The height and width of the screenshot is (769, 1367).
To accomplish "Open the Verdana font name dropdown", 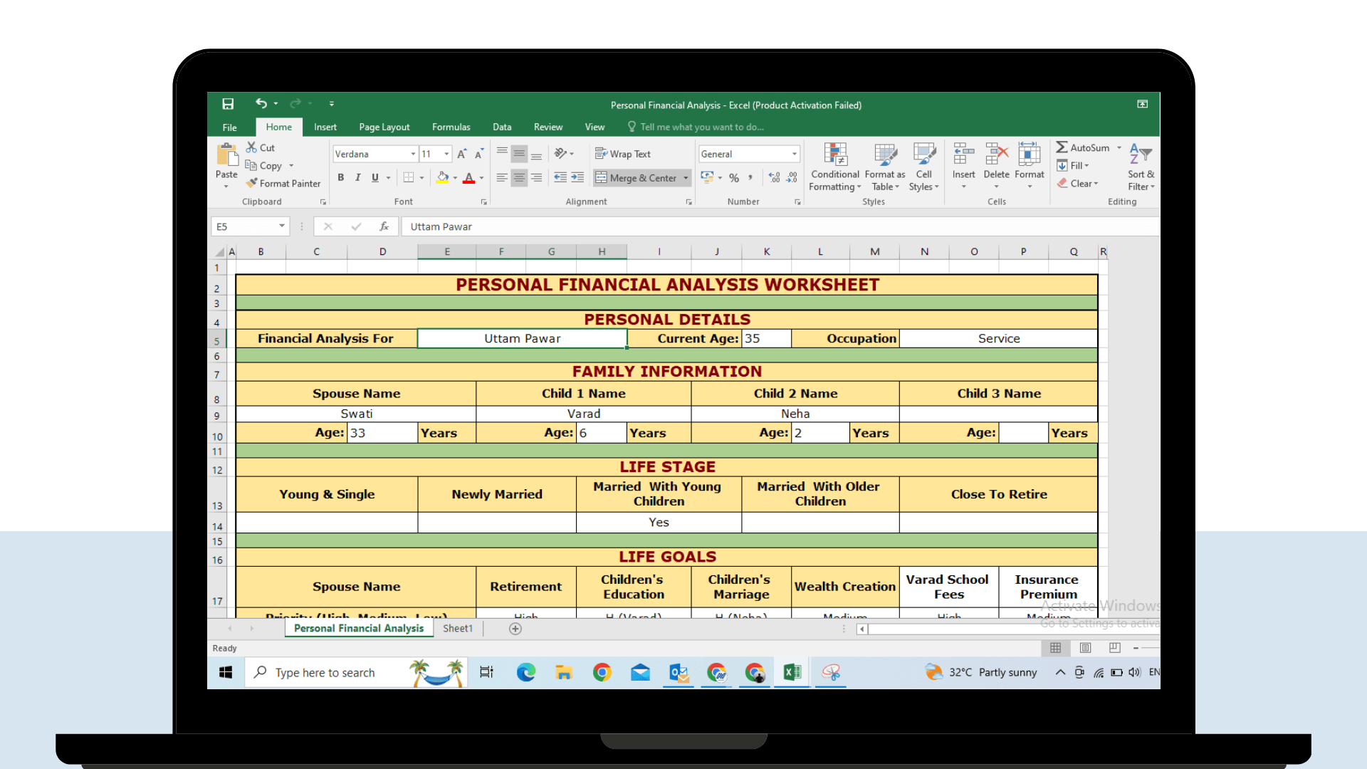I will coord(413,154).
